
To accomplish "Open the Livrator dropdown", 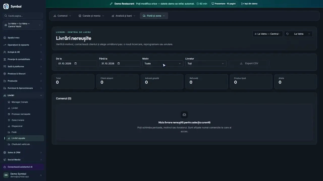I will tap(206, 64).
